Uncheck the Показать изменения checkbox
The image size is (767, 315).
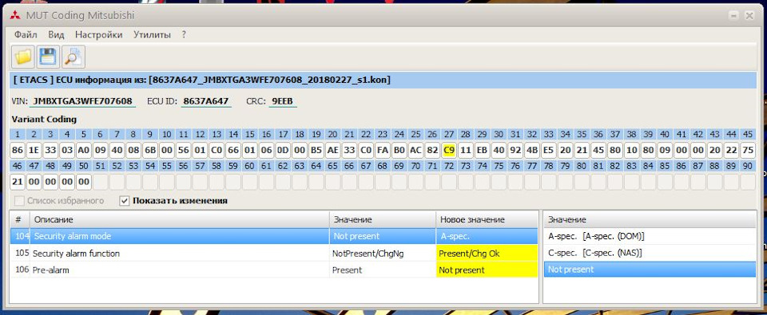pyautogui.click(x=125, y=201)
